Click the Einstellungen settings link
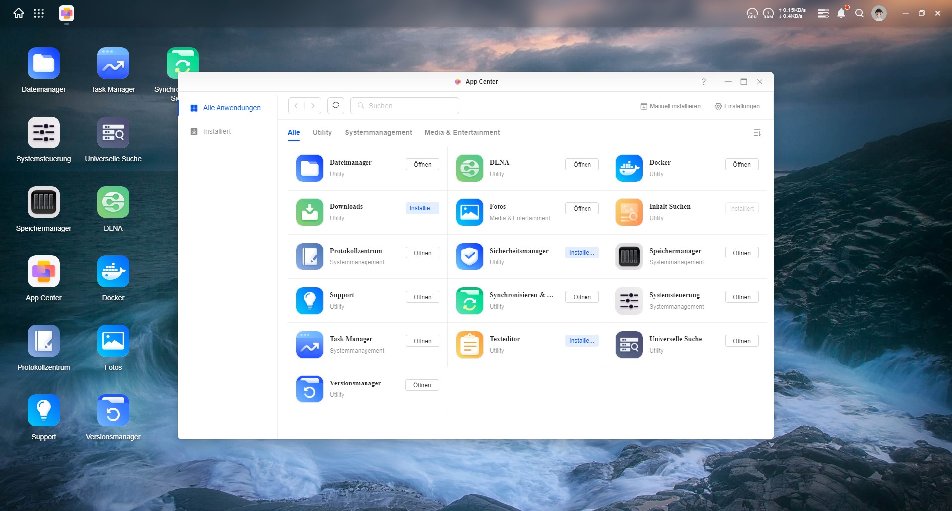952x511 pixels. [x=737, y=106]
